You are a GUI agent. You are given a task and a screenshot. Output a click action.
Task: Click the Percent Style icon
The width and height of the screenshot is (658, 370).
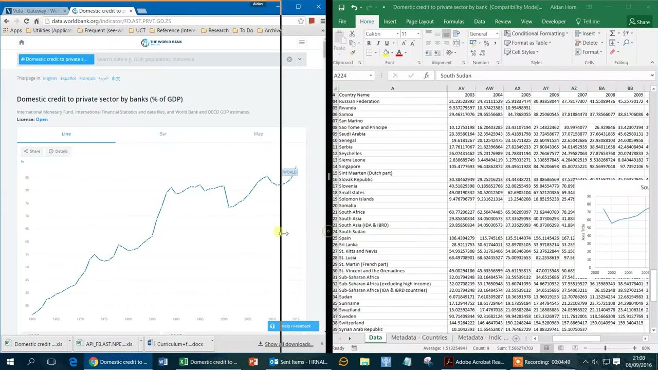click(486, 43)
